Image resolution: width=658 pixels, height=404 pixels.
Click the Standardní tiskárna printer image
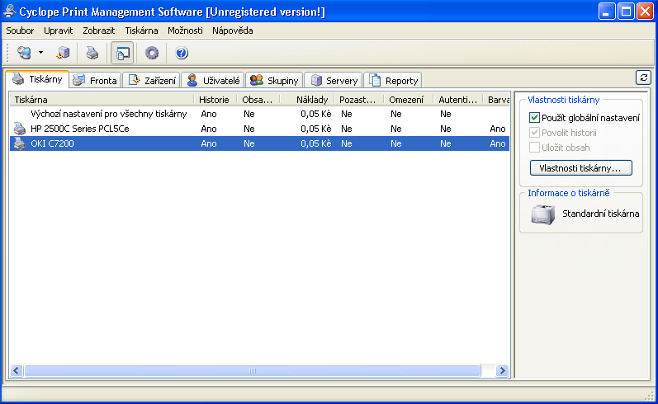[x=543, y=214]
